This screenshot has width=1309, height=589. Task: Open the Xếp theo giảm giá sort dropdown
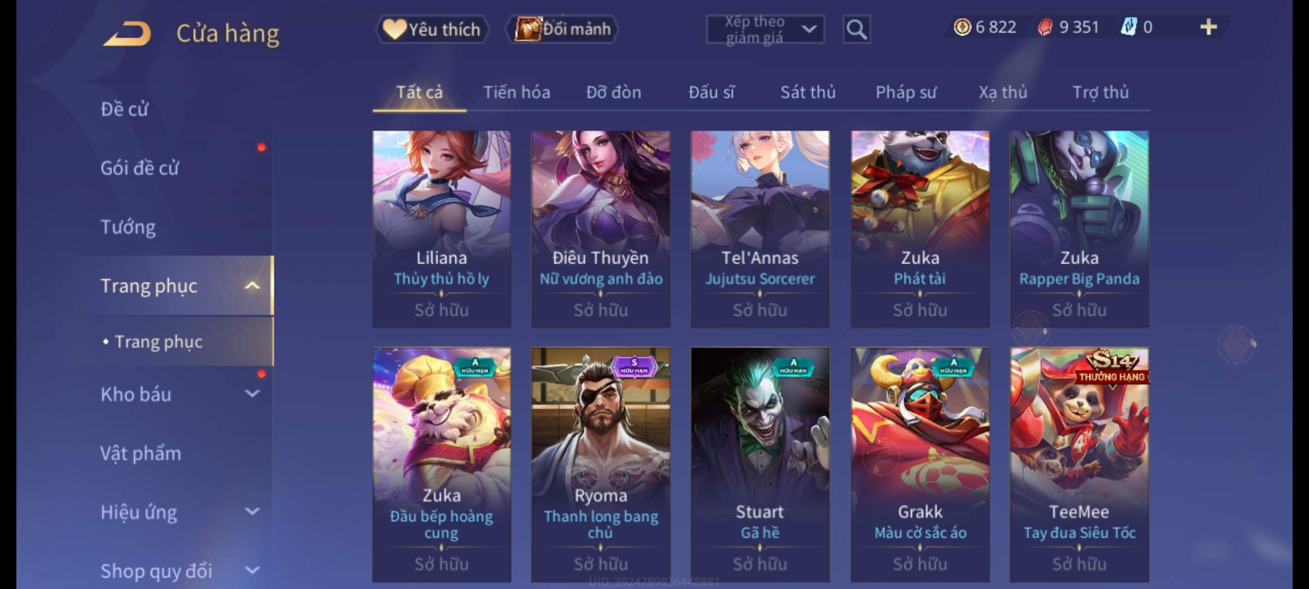pos(765,29)
